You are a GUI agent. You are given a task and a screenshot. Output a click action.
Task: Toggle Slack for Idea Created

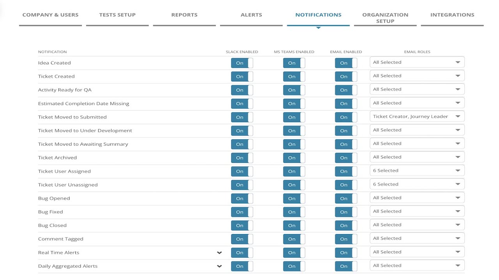click(242, 63)
